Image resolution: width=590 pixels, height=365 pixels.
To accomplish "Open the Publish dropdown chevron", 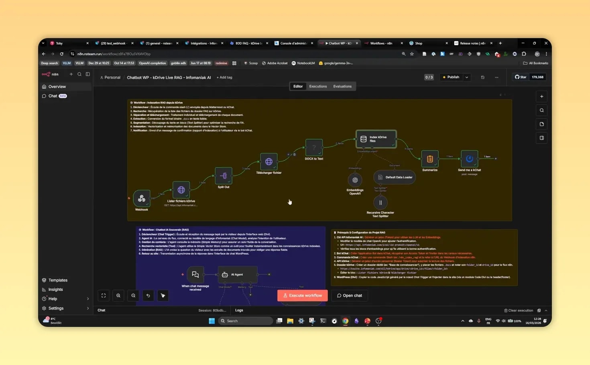I will [466, 77].
